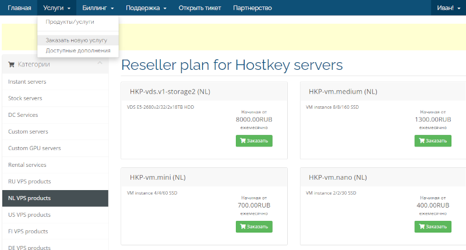Screen dimensions: 466x250
Task: Open the RU VPS products category
Action: [30, 181]
